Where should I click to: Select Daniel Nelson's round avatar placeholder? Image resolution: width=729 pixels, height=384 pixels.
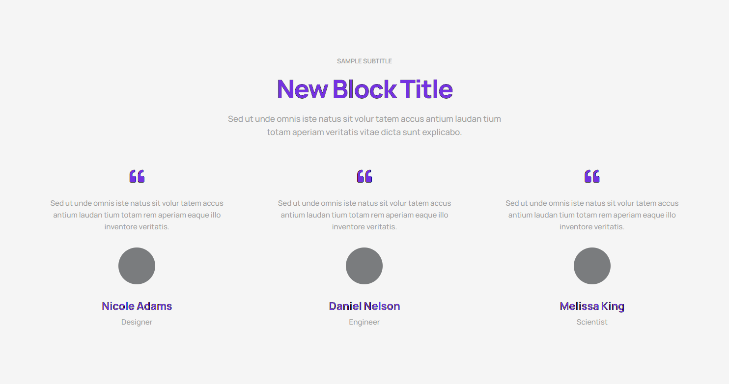point(364,266)
